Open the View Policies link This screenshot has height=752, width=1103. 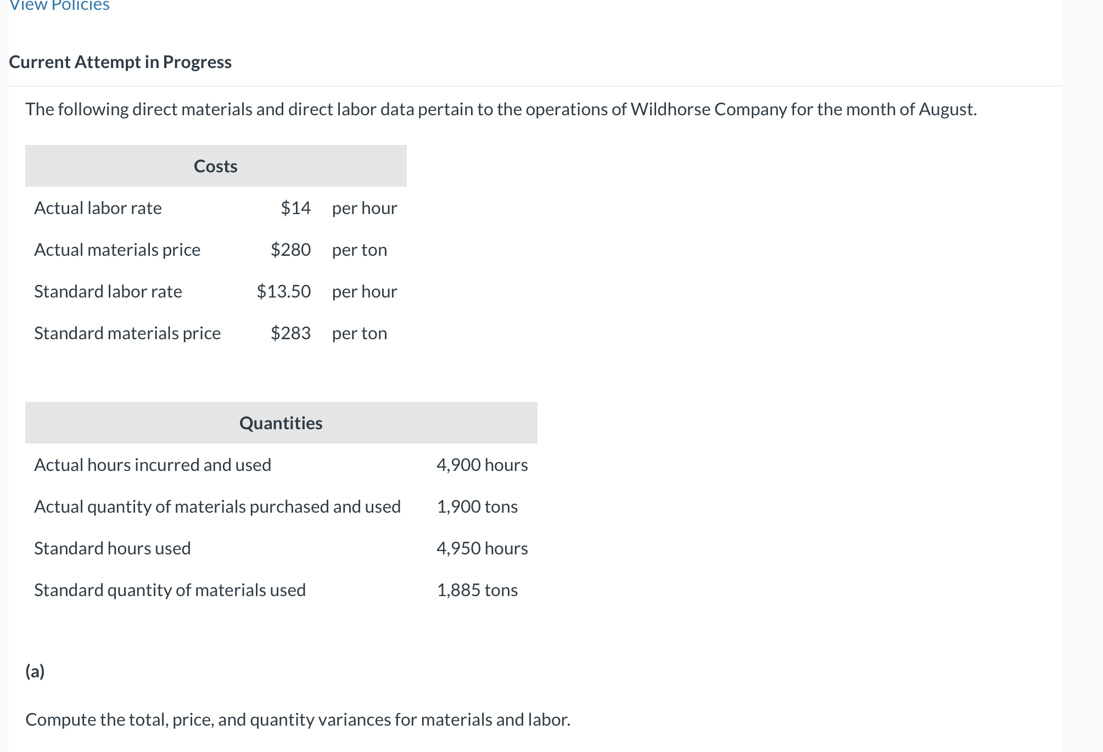(x=57, y=7)
